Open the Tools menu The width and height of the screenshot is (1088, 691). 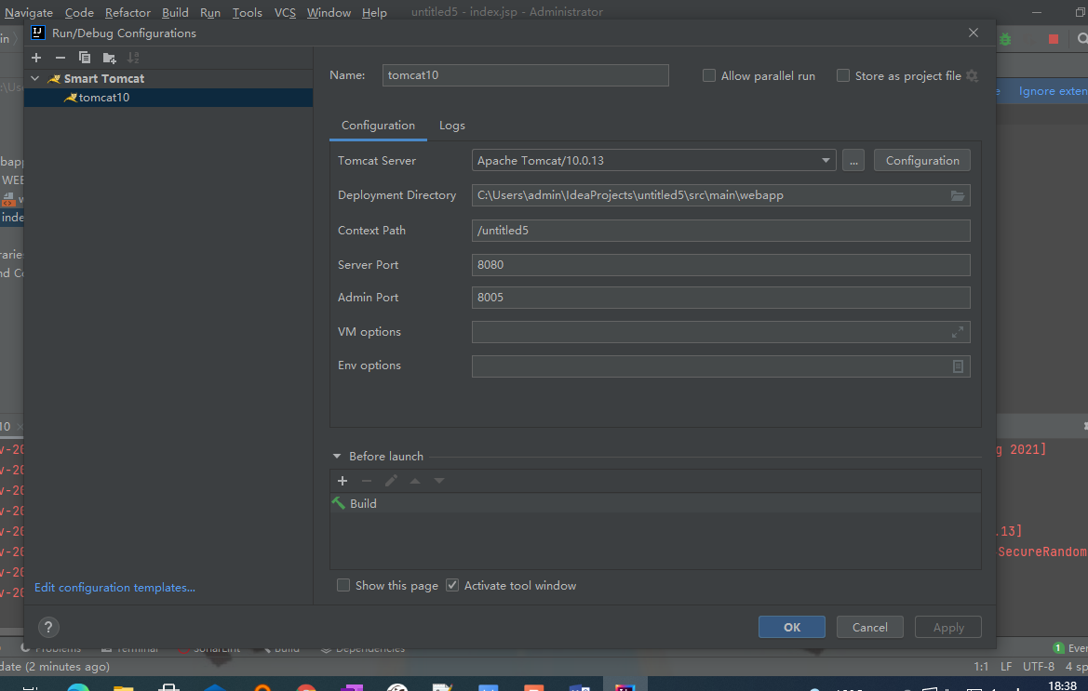[247, 12]
